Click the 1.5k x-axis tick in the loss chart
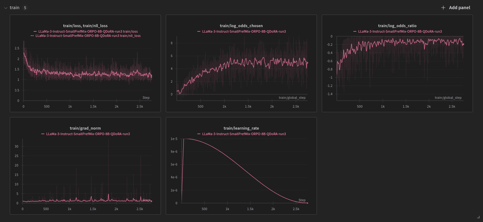This screenshot has height=222, width=483. pyautogui.click(x=93, y=106)
